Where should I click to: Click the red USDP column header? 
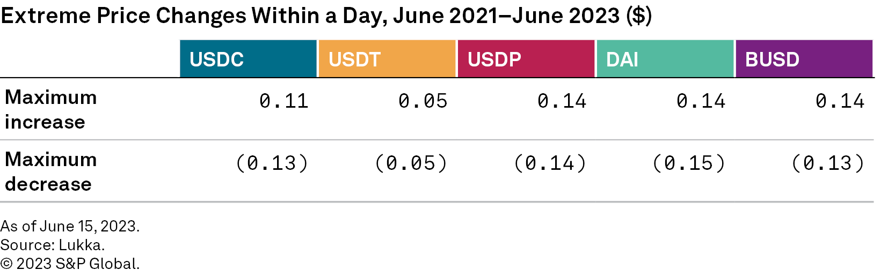tap(526, 59)
